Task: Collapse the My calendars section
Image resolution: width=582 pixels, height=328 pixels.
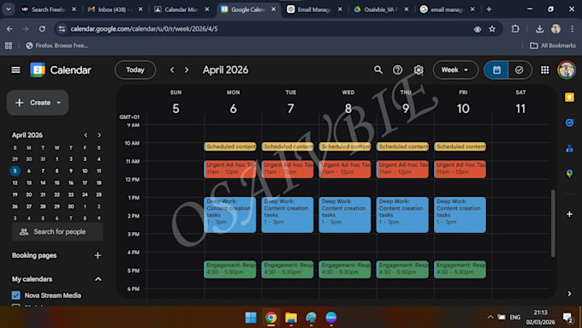Action: 98,279
